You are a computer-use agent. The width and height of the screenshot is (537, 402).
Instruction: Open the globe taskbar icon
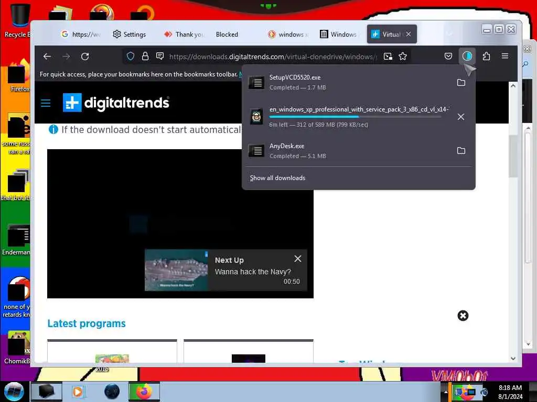pos(112,392)
